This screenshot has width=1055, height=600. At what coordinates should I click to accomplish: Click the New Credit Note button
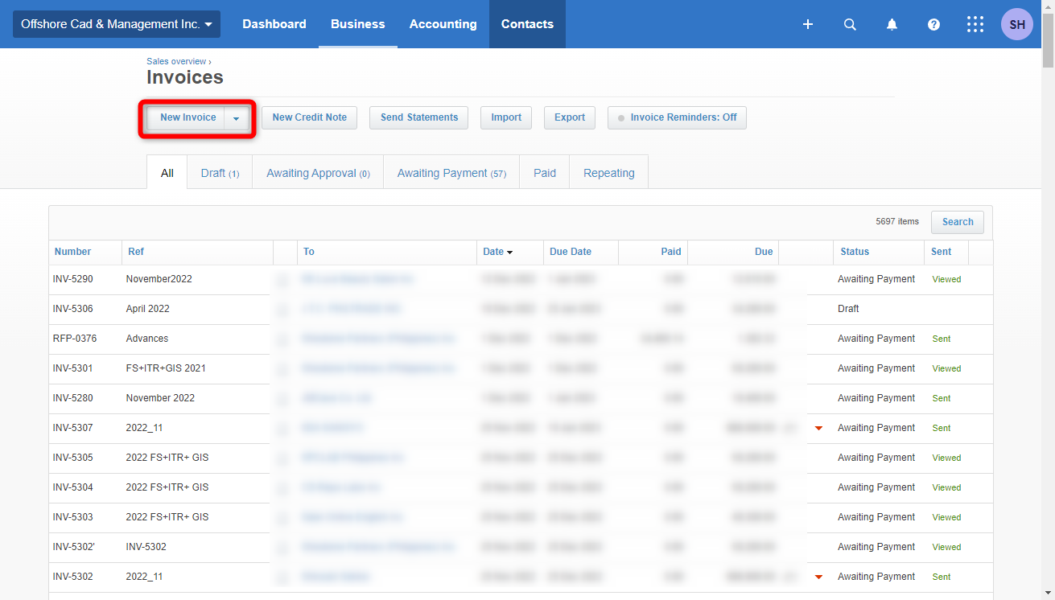(x=310, y=117)
